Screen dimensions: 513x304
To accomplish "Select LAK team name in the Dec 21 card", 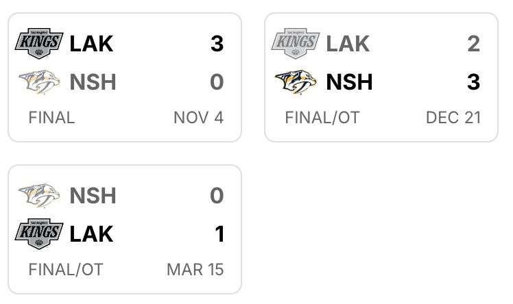I will [348, 44].
